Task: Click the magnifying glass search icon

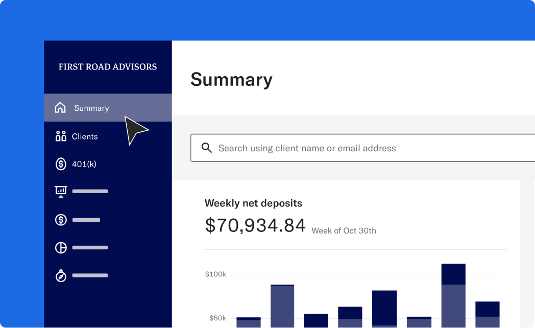Action: point(207,148)
